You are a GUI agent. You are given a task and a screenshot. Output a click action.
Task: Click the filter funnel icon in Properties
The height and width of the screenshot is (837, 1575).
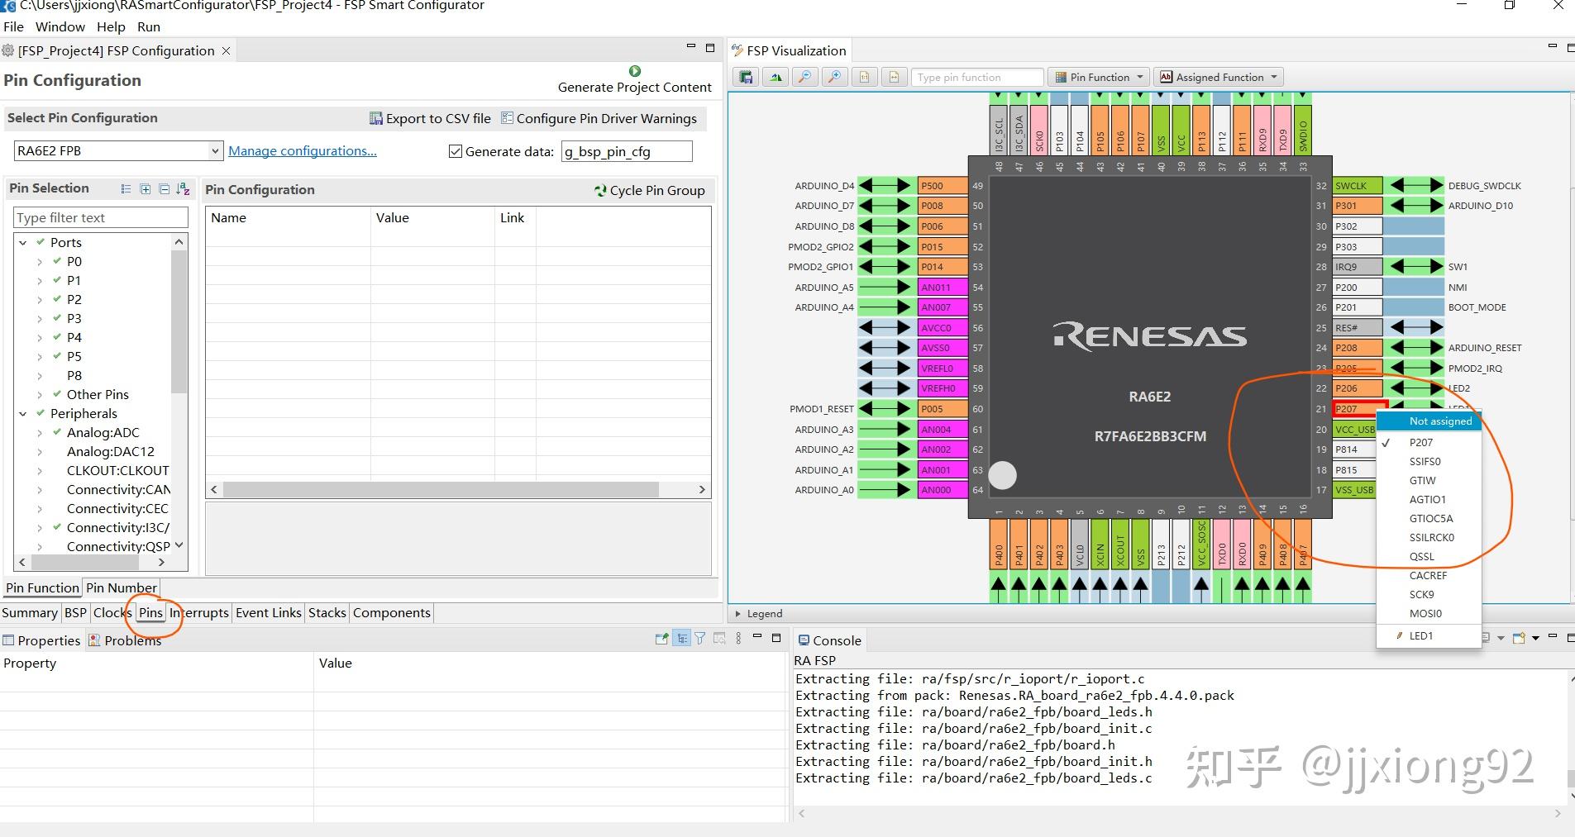pos(700,638)
